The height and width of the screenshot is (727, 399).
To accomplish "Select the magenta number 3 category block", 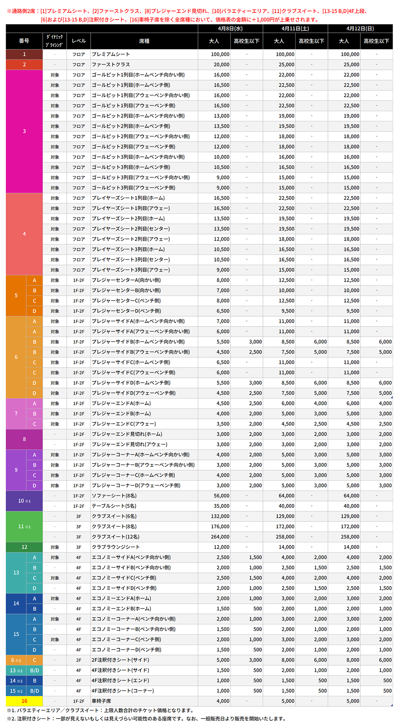I will click(x=24, y=131).
